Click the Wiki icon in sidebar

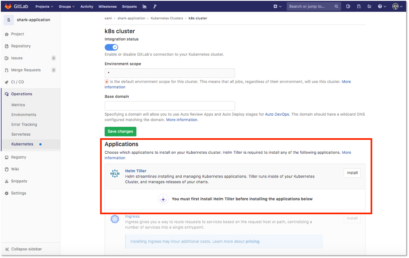click(7, 169)
